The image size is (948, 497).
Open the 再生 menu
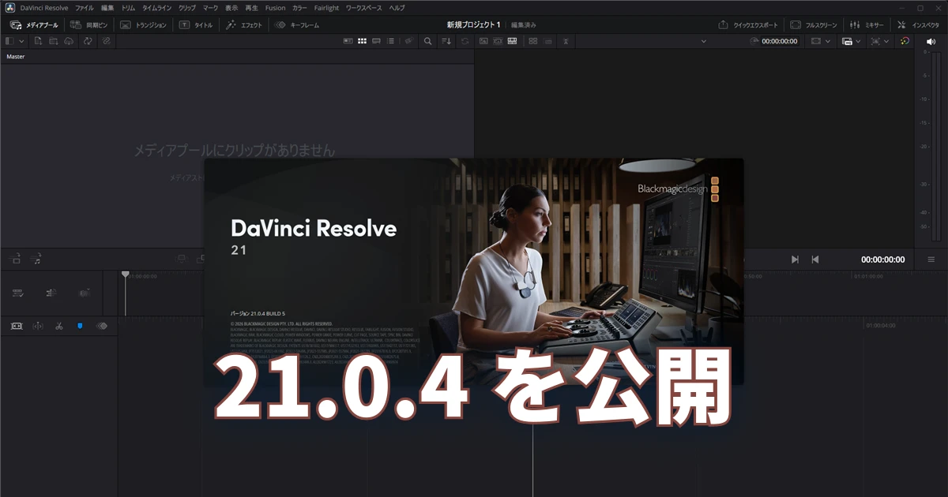click(252, 7)
